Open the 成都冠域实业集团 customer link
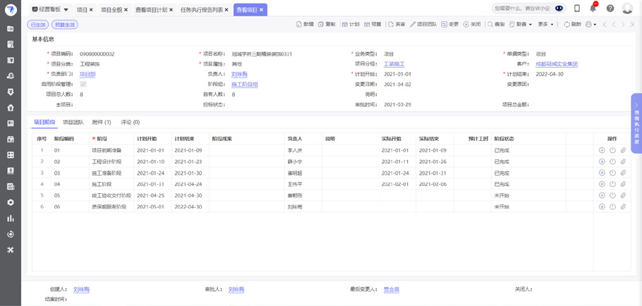 tap(557, 64)
